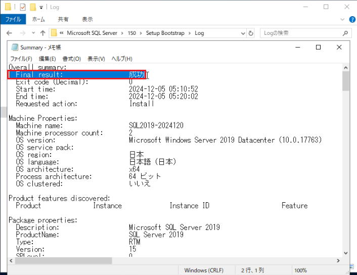The width and height of the screenshot is (357, 275).
Task: Navigate to Setup Bootstrap breadcrumb
Action: [165, 33]
